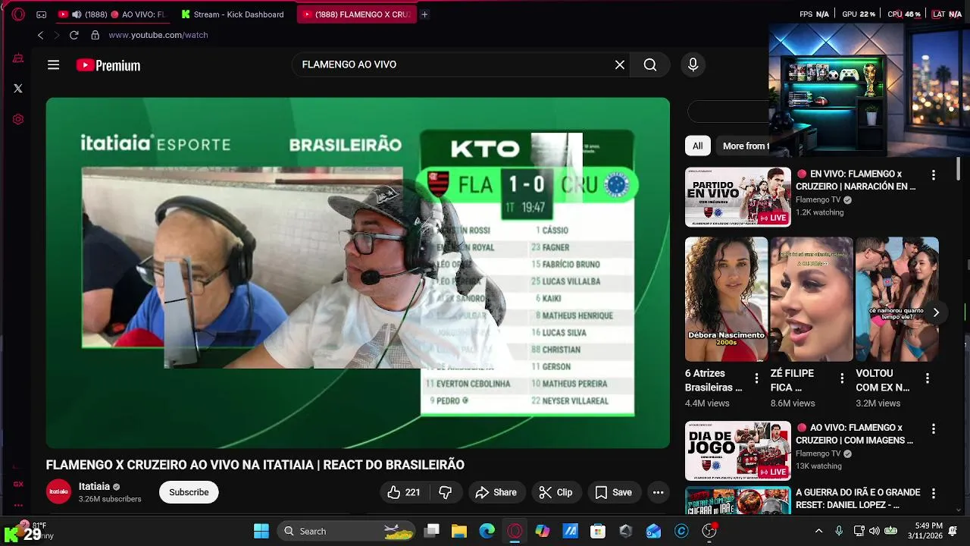970x546 pixels.
Task: Create a Clip of the video
Action: (555, 492)
